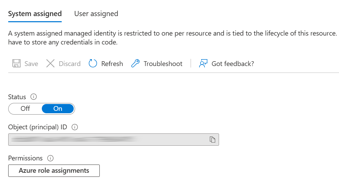Switch to the User assigned tab
The width and height of the screenshot is (339, 183).
tap(96, 14)
